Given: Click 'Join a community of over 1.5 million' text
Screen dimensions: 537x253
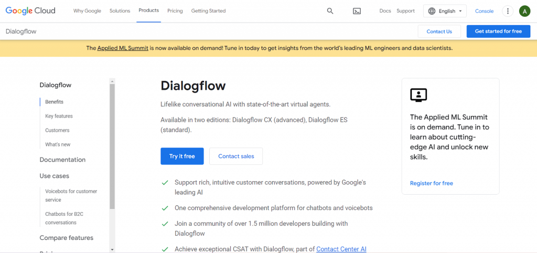Looking at the screenshot, I should click(x=261, y=229).
